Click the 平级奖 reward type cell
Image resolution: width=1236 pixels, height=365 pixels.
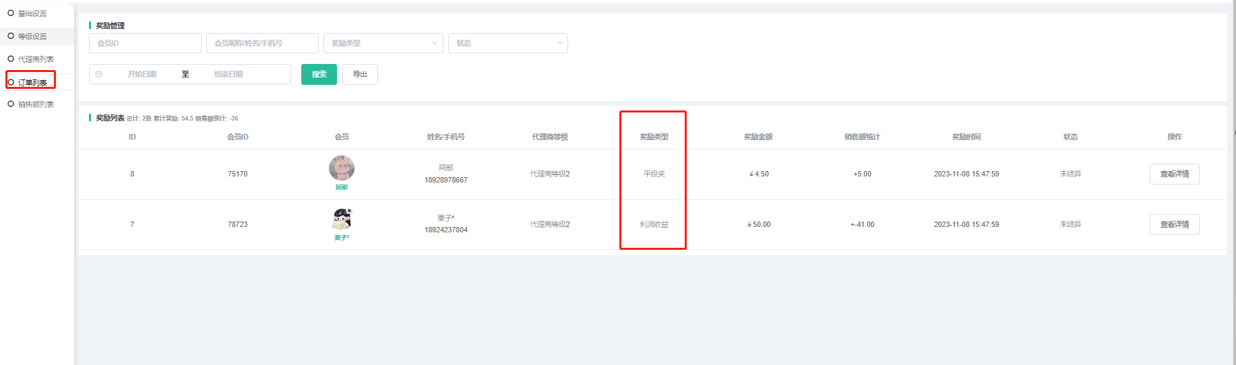pos(654,174)
